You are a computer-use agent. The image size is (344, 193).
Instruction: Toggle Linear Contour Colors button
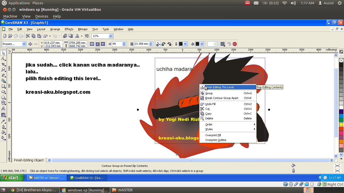coord(158,44)
